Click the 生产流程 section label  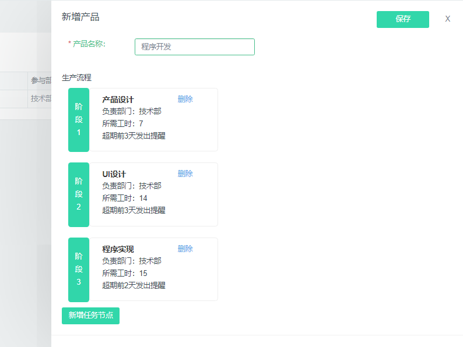[76, 77]
